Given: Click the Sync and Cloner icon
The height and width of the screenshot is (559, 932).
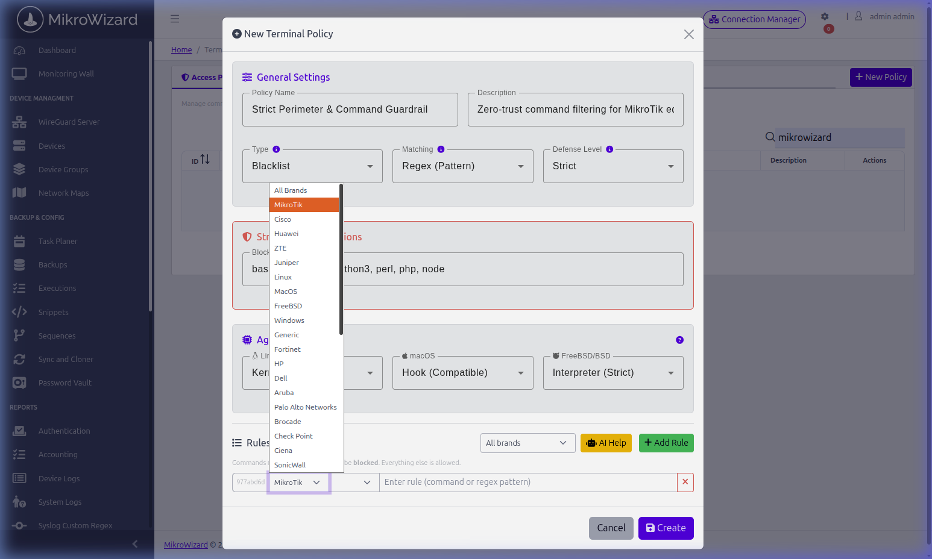Looking at the screenshot, I should tap(19, 359).
